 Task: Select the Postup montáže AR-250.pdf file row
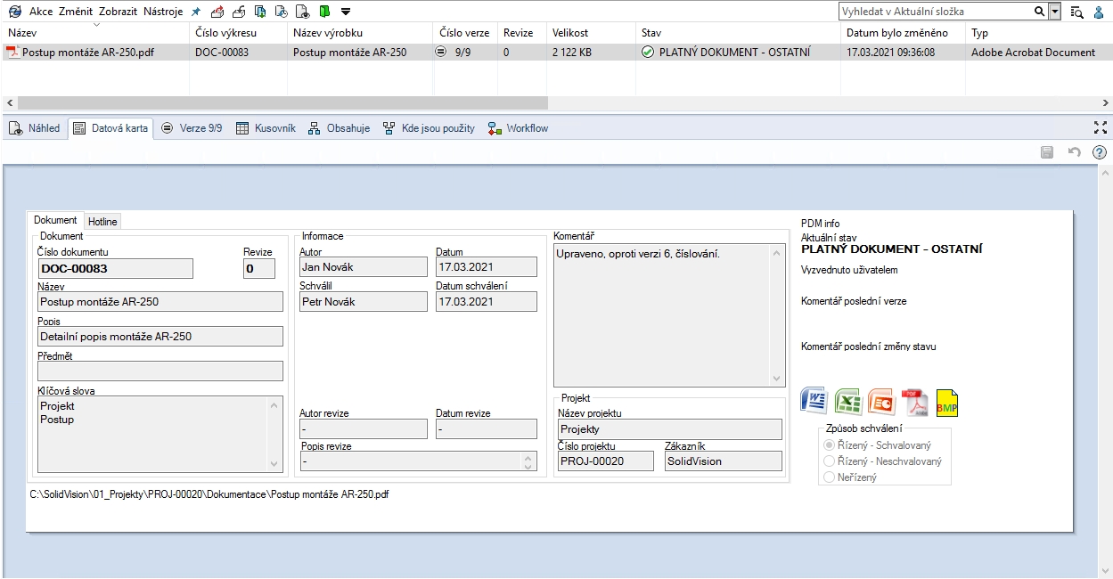click(x=556, y=53)
